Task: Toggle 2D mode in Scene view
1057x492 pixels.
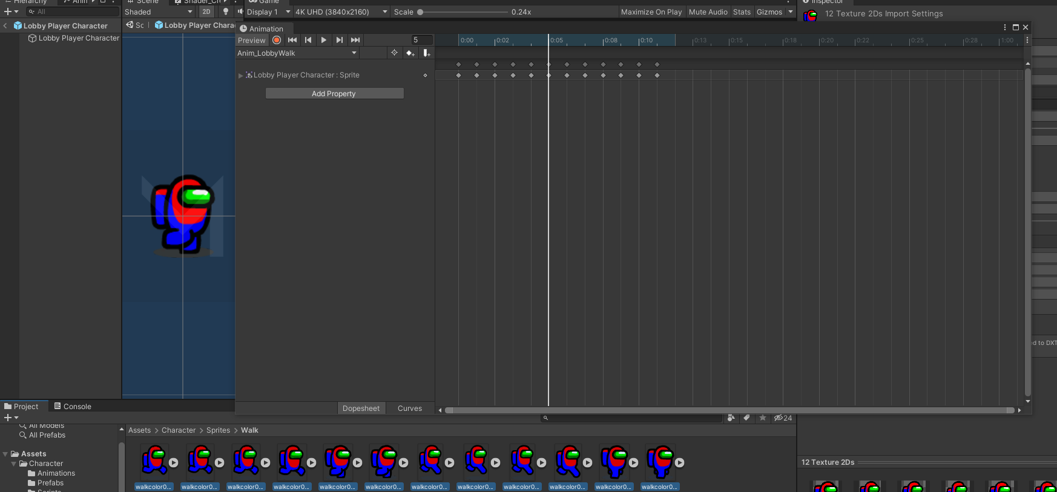Action: [206, 11]
